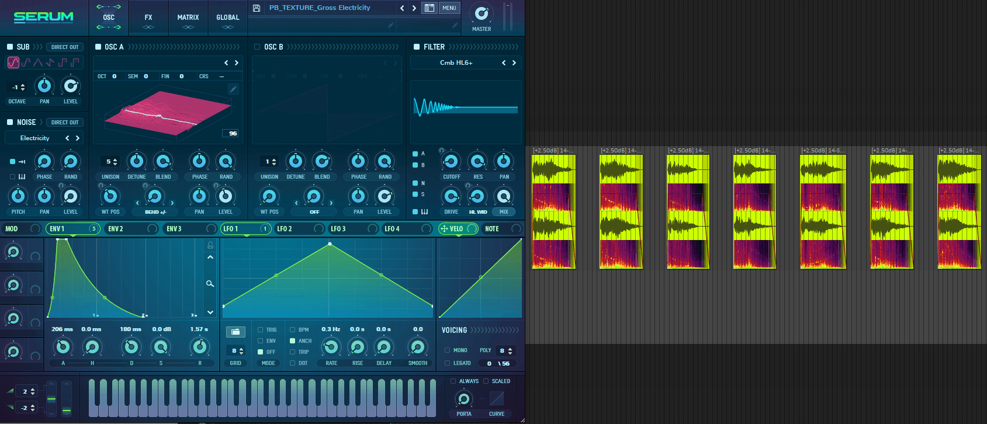Image resolution: width=987 pixels, height=424 pixels.
Task: Change the LFO grid size stepper
Action: (241, 351)
